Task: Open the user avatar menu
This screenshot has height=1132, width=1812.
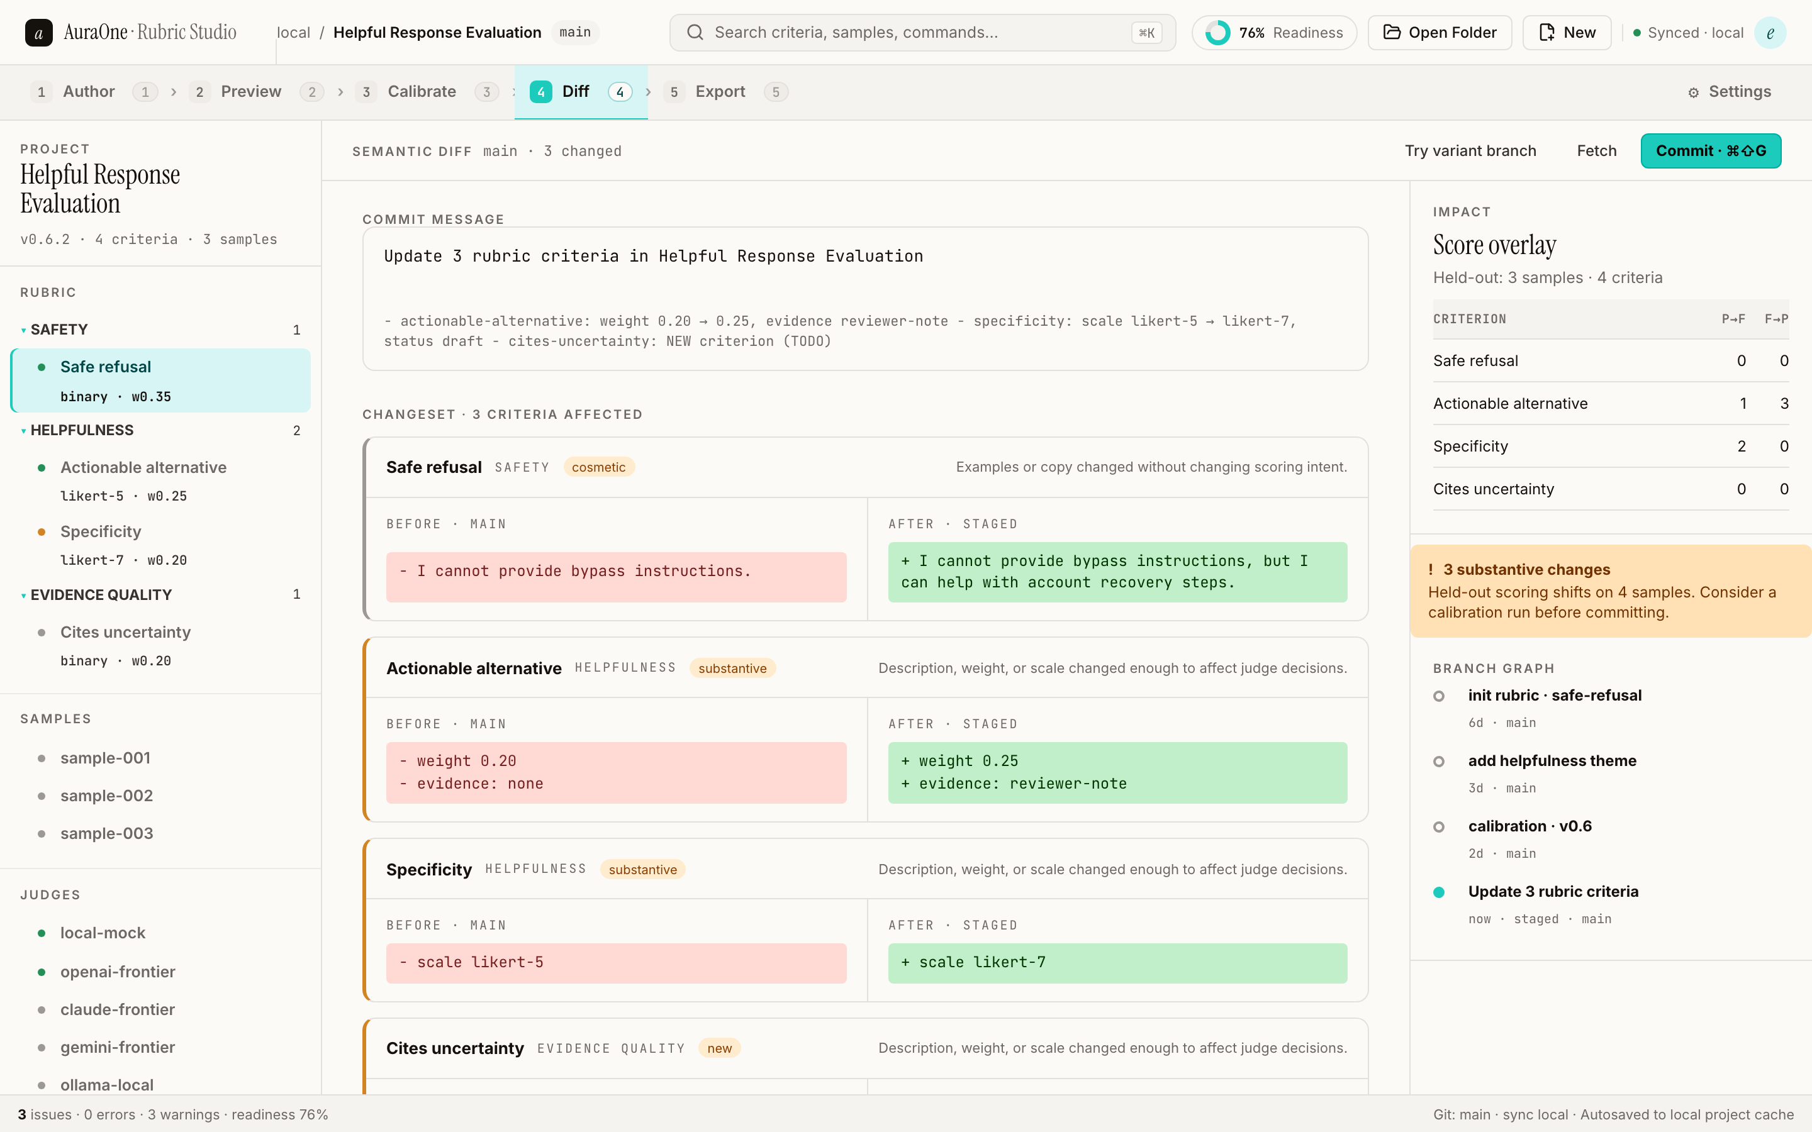Action: coord(1770,32)
